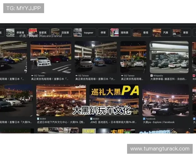
Task: Open the JDM】圣地巡礼 日本湾岸线大黑PA link
Action: pyautogui.click(x=113, y=122)
